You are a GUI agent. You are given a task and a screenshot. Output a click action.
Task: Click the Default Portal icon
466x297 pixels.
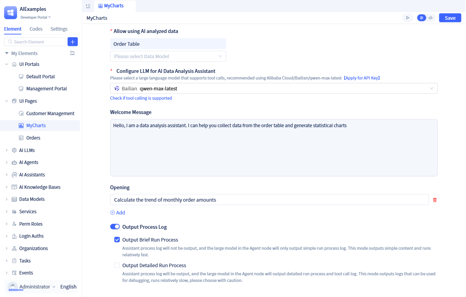point(21,77)
